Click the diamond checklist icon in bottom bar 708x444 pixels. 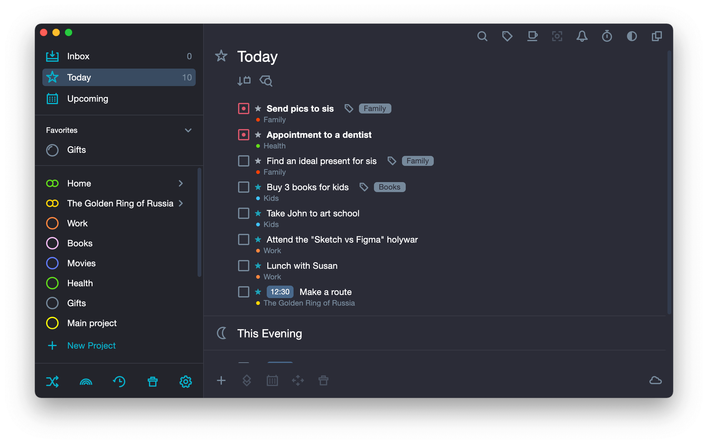(247, 380)
